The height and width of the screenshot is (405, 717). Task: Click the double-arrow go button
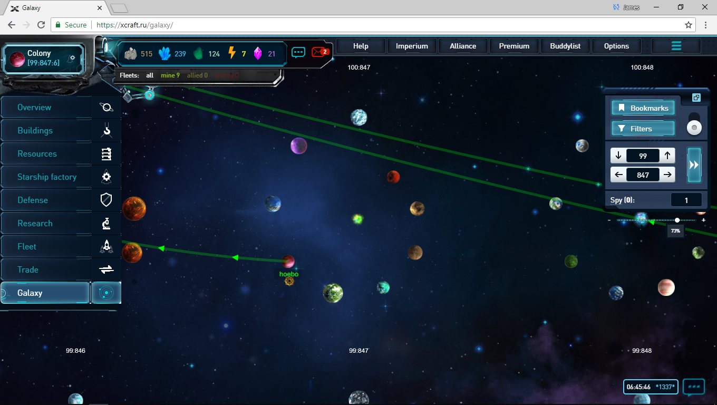point(694,165)
